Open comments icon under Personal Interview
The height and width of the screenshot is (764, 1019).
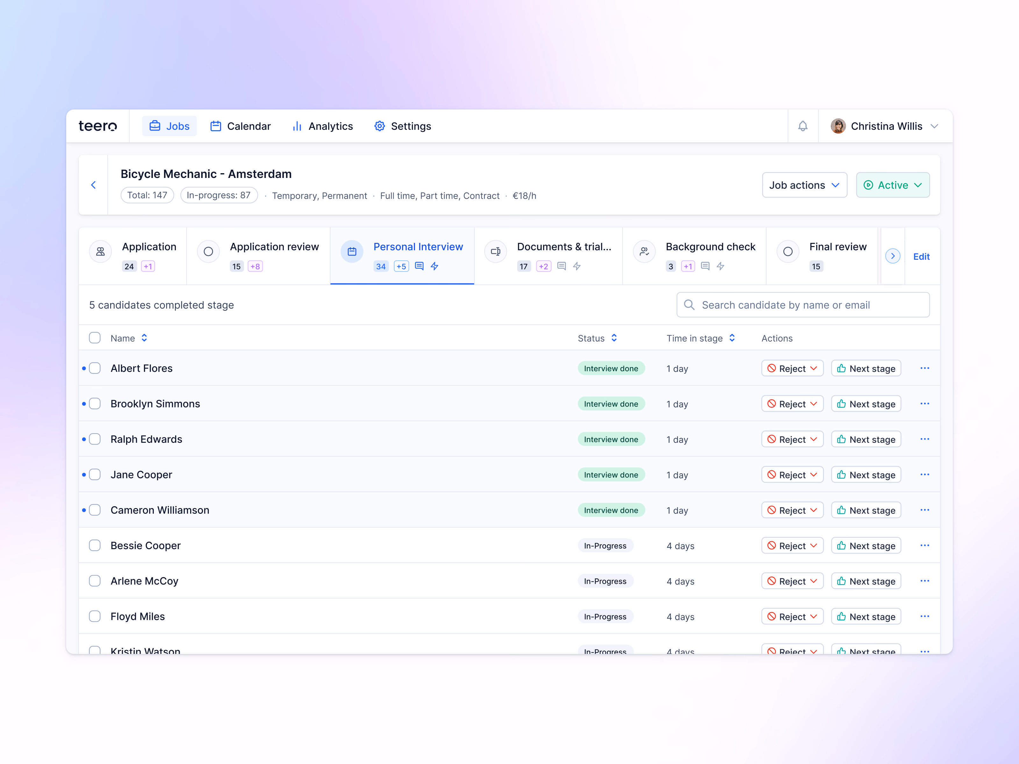click(419, 266)
